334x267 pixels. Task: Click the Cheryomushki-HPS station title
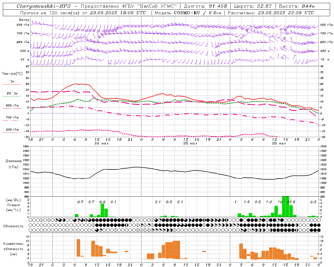(44, 6)
